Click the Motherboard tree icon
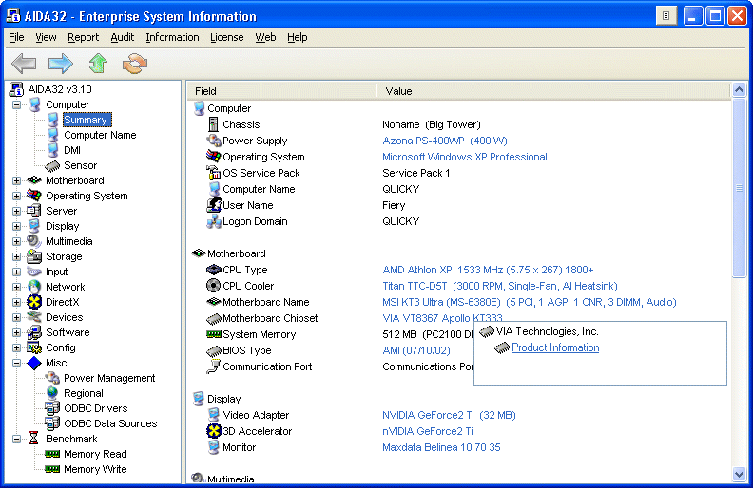Screen dimensions: 753x488 pos(34,180)
